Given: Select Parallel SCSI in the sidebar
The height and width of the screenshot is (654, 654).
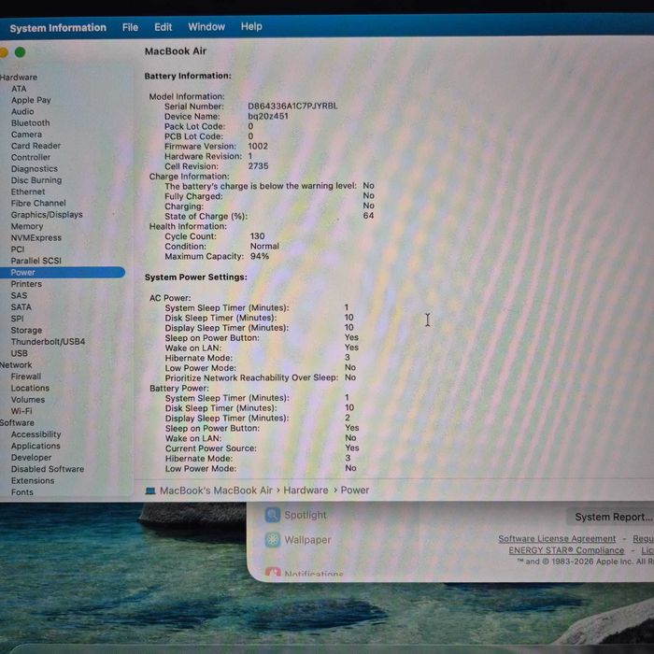Looking at the screenshot, I should [36, 261].
